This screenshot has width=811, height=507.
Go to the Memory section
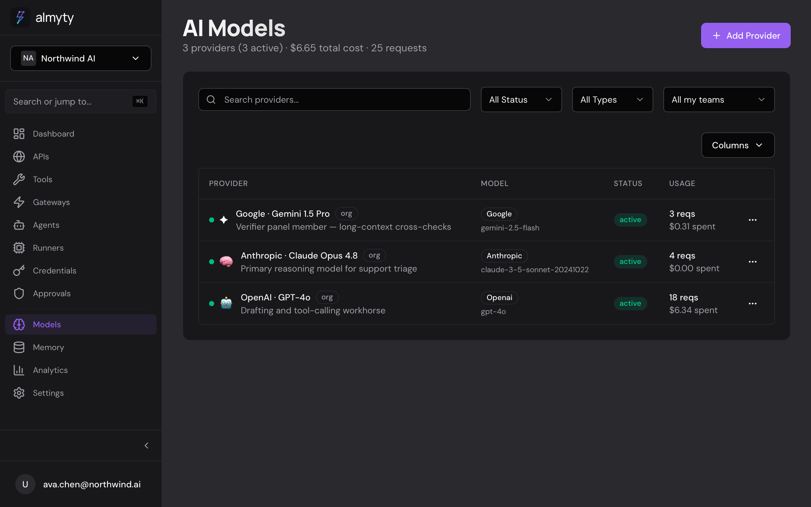81,347
